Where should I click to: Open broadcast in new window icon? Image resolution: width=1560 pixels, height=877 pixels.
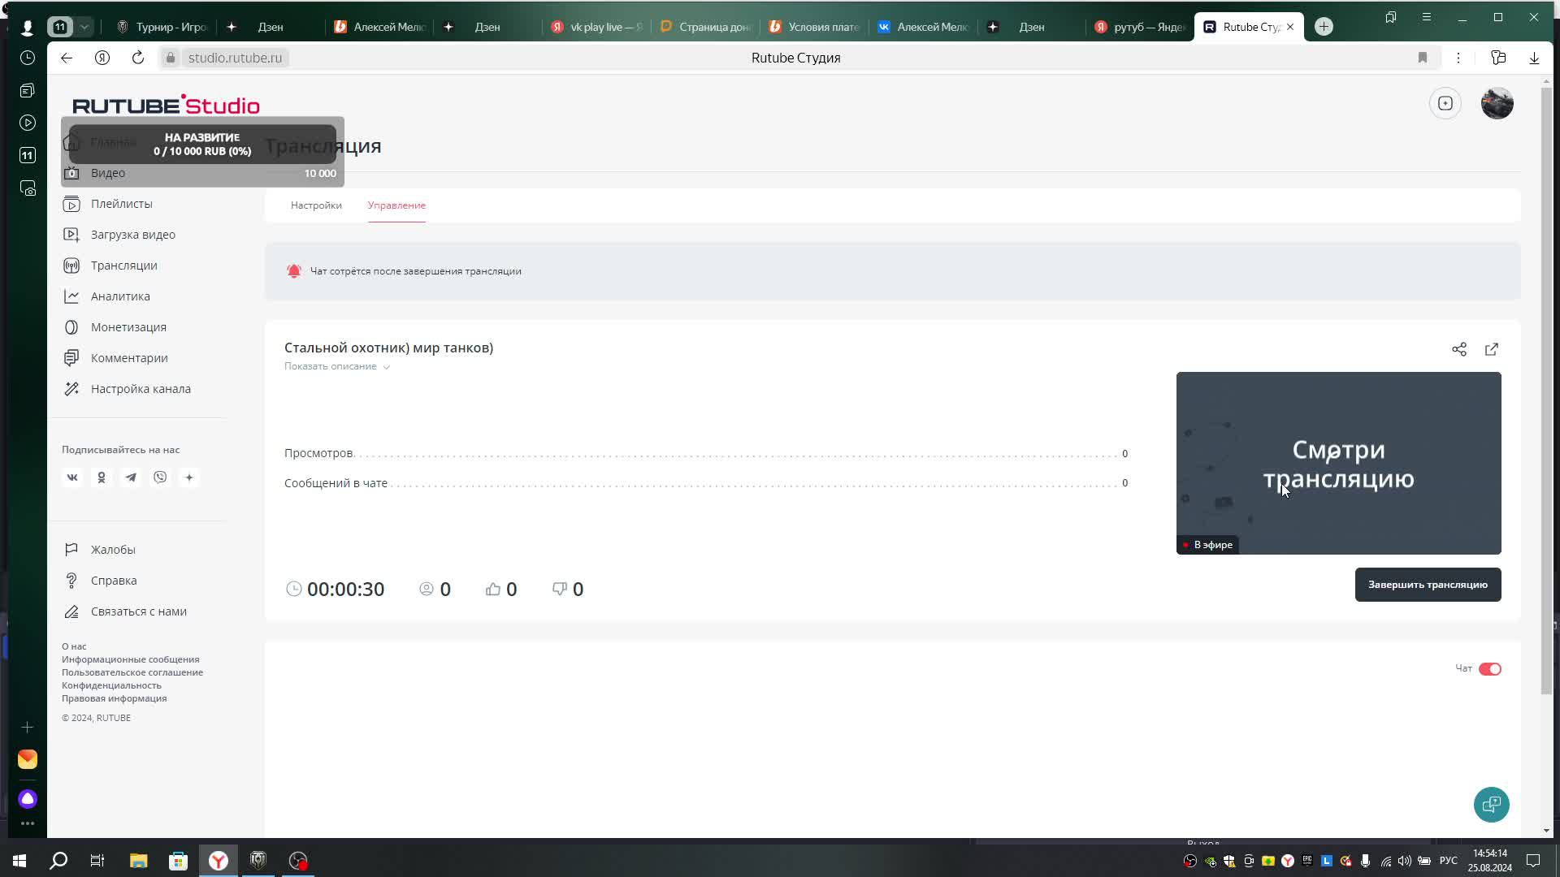pyautogui.click(x=1492, y=349)
